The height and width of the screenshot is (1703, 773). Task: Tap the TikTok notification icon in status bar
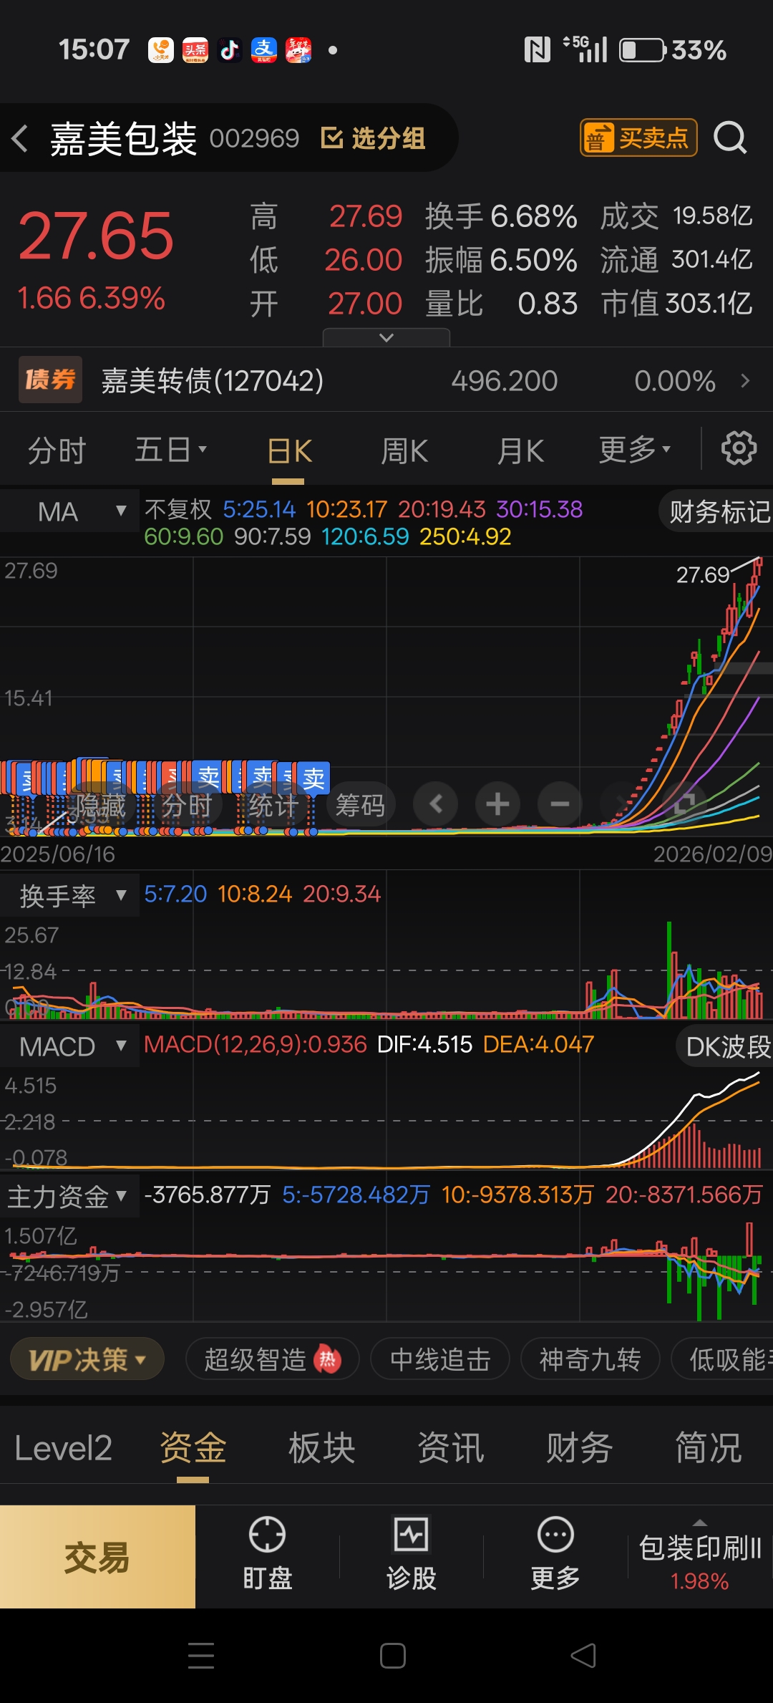pos(229,50)
